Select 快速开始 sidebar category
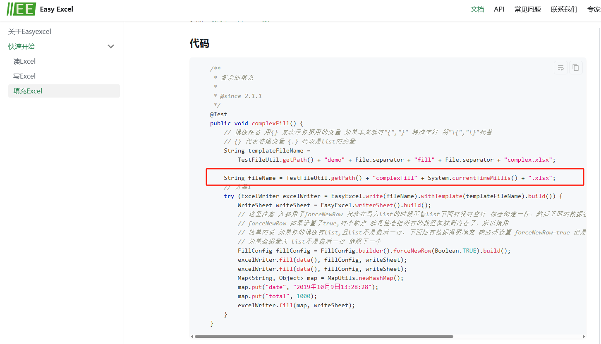The width and height of the screenshot is (601, 344). (22, 46)
